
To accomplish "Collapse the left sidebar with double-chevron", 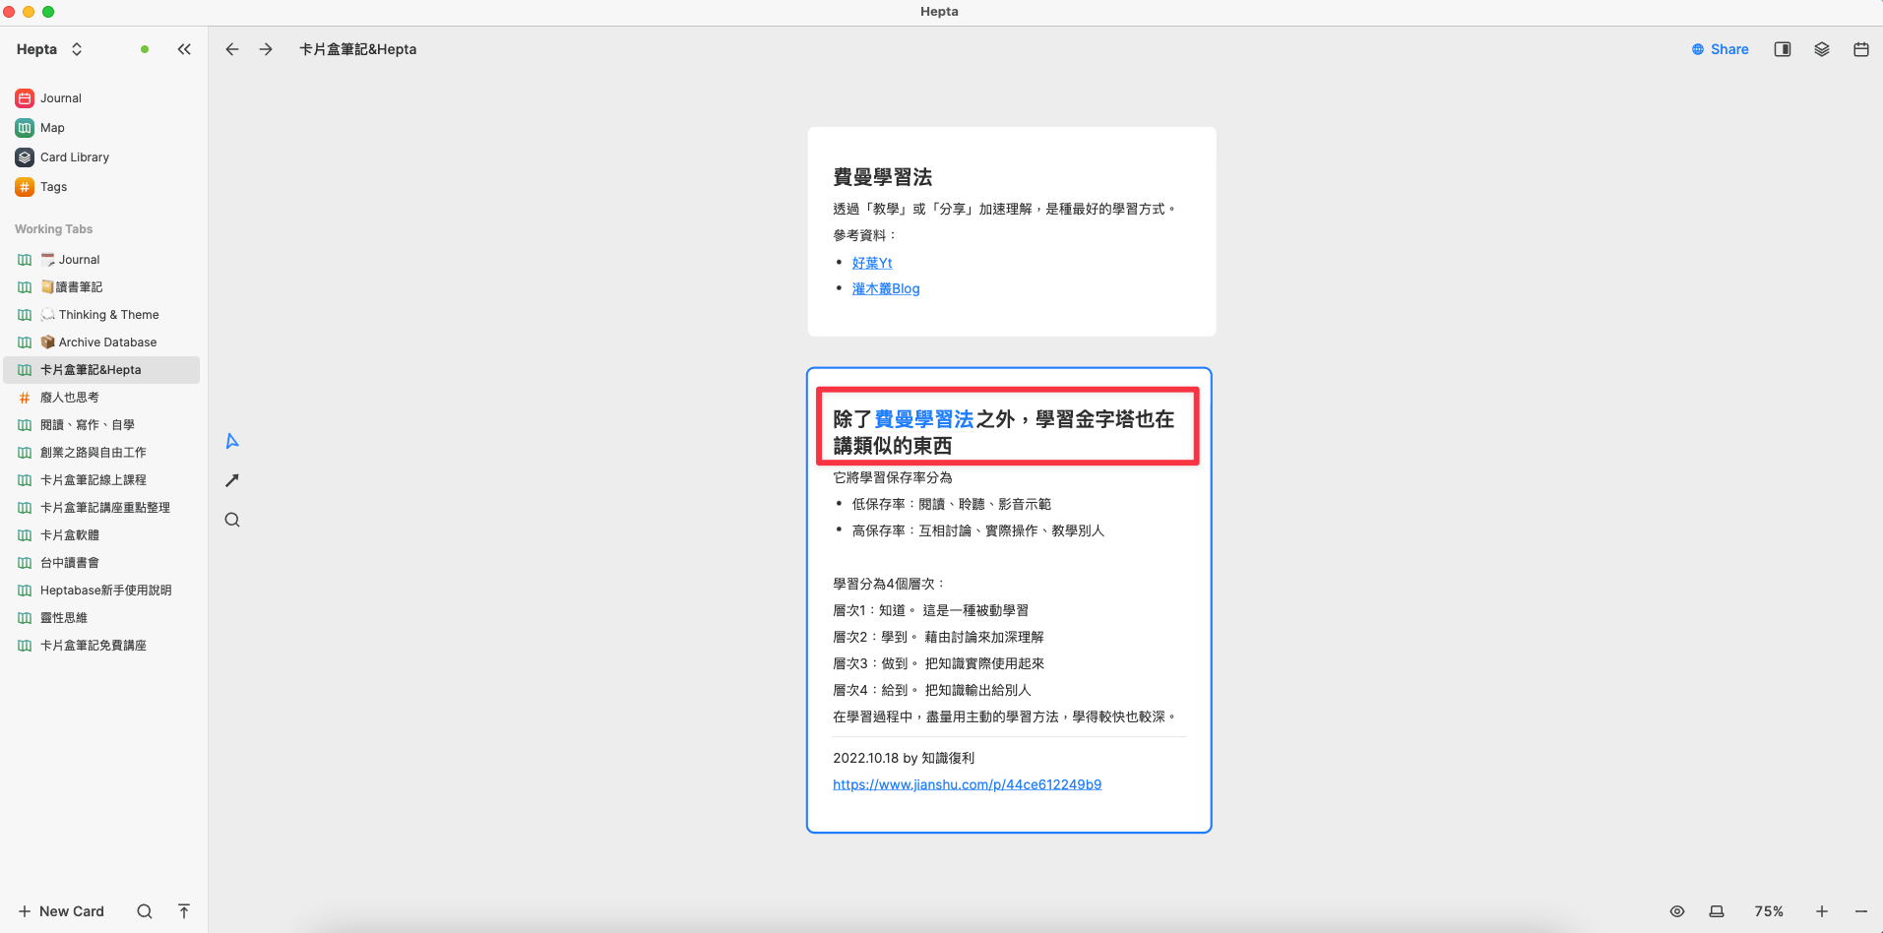I will pos(184,48).
